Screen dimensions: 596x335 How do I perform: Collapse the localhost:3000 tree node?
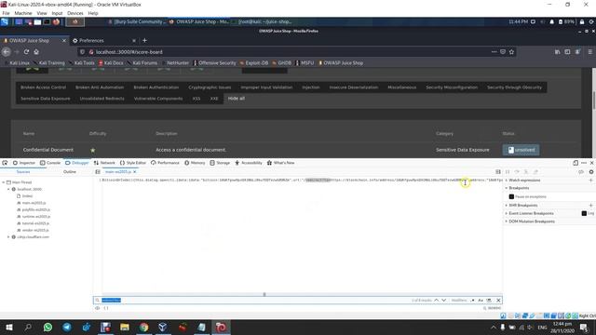(x=8, y=189)
